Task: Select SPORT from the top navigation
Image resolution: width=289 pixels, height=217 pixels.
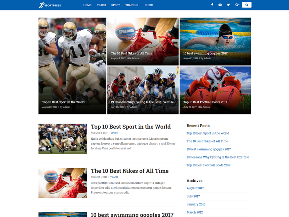Action: click(x=115, y=5)
